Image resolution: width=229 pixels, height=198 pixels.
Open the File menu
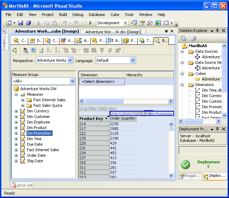point(8,15)
